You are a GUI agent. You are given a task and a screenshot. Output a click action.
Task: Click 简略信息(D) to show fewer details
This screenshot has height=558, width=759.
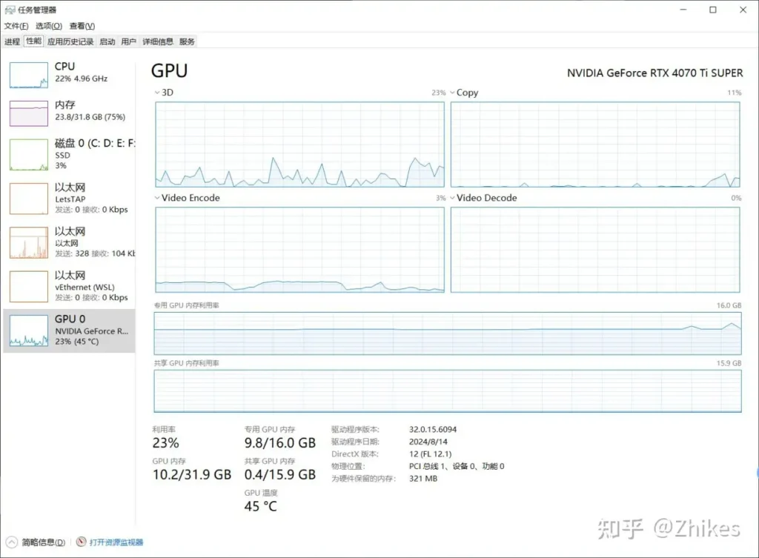click(43, 542)
